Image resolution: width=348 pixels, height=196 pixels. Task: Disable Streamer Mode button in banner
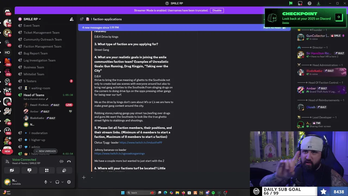click(217, 10)
